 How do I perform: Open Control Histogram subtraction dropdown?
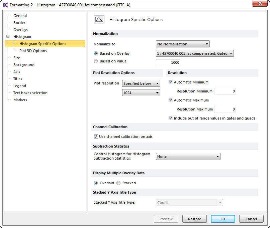(188, 157)
